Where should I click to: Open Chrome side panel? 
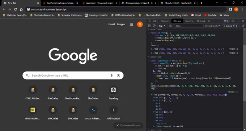point(230,9)
